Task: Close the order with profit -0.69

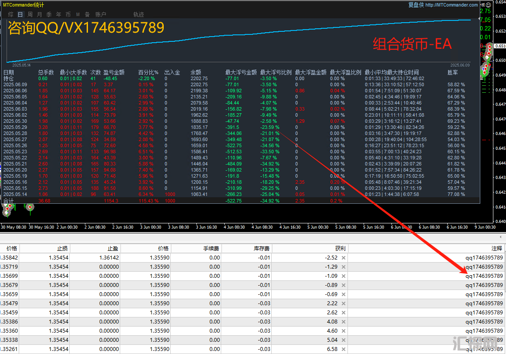Action: click(343, 294)
